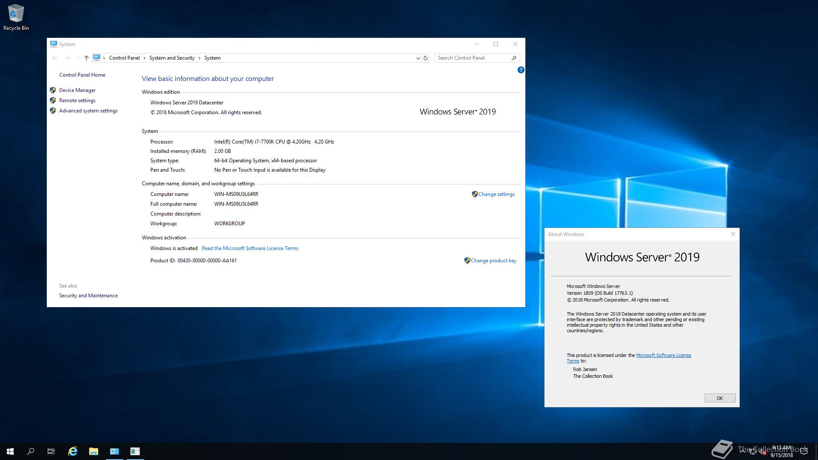Expand the Control Panel breadcrumb chevron

point(144,58)
